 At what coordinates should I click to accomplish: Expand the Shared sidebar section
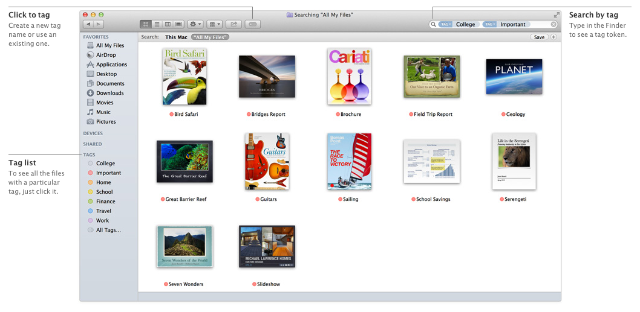click(x=93, y=144)
